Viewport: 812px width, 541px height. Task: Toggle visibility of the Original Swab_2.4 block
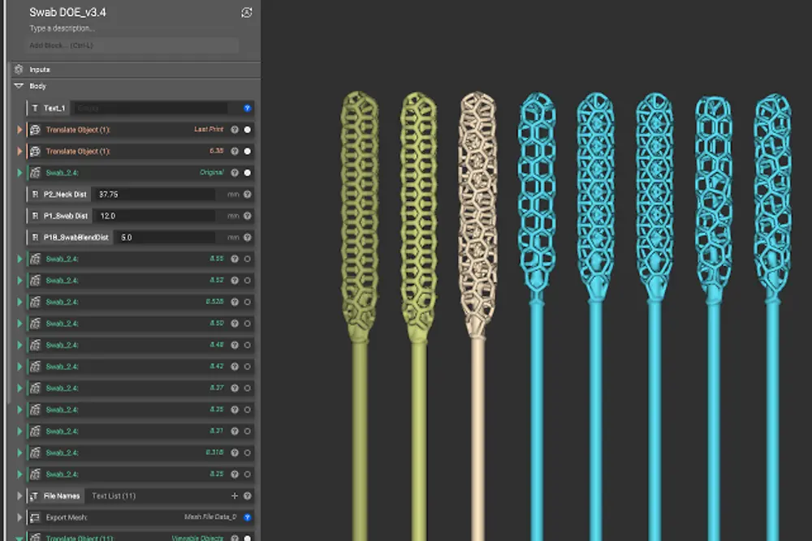[246, 173]
